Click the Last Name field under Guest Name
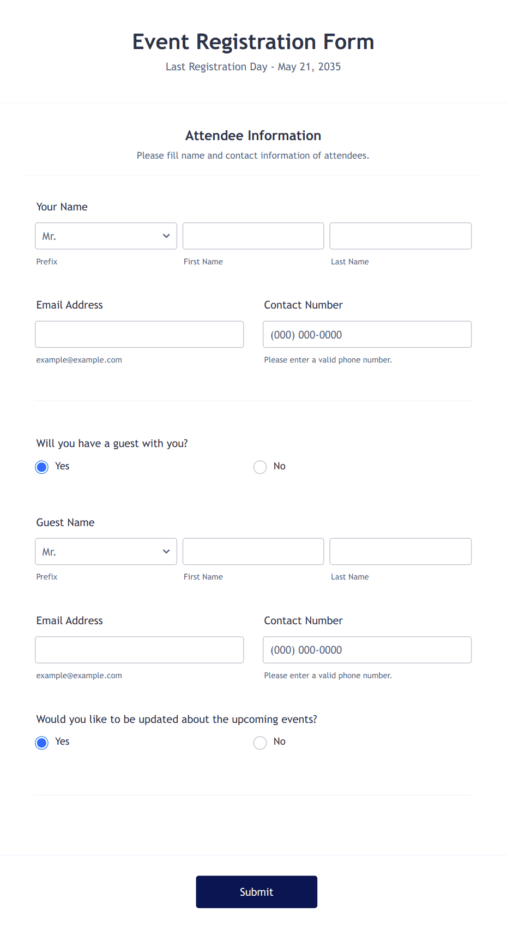 click(400, 551)
